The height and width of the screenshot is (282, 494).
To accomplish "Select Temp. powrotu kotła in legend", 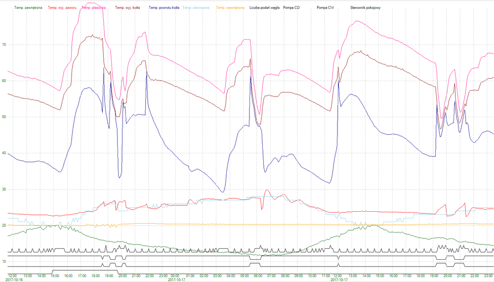I will (x=164, y=7).
